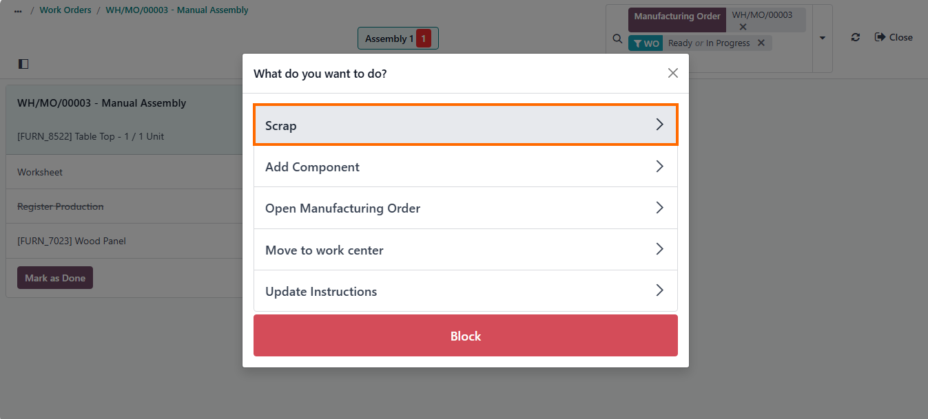Select Update Instructions option
The height and width of the screenshot is (419, 928).
466,291
